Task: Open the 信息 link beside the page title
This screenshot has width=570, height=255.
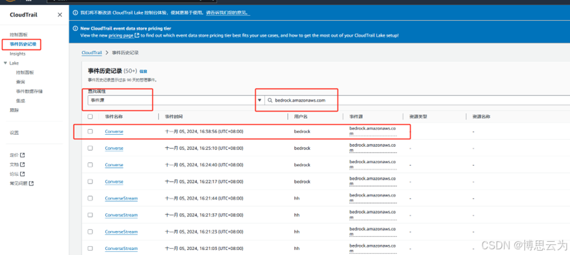Action: tap(143, 72)
